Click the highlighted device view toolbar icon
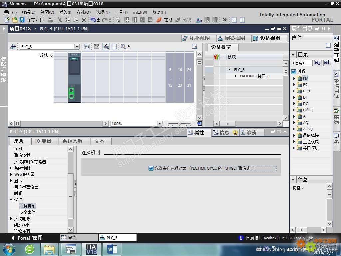Screen dimensions: 341x256 [106, 47]
